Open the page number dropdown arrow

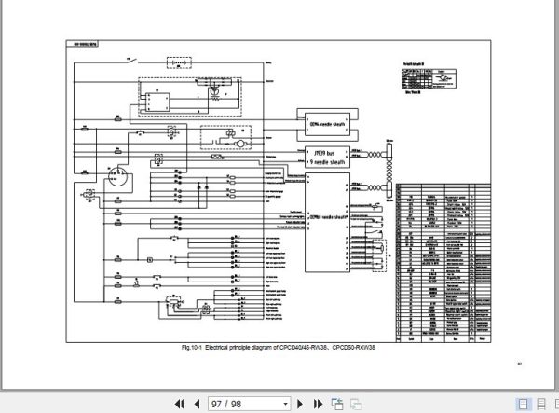(x=285, y=404)
